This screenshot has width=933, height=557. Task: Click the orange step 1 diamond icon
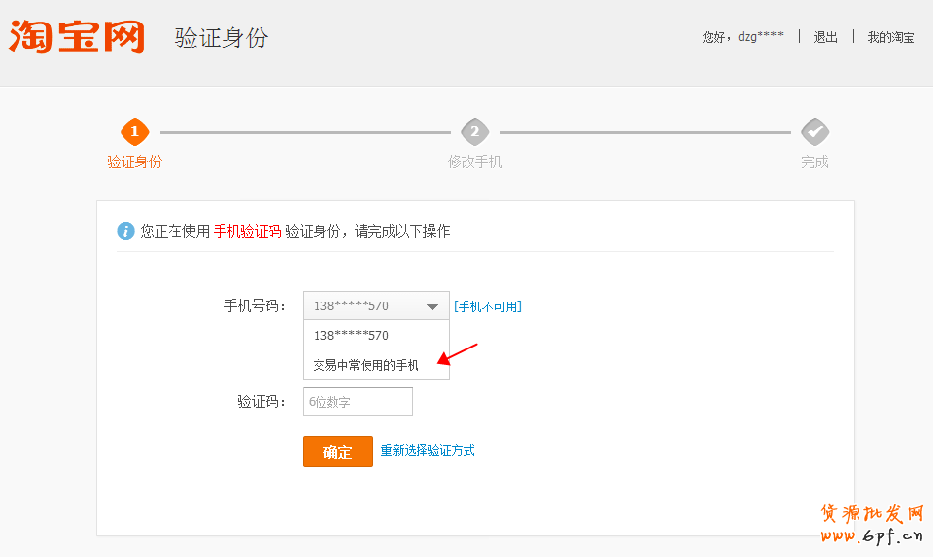coord(134,132)
